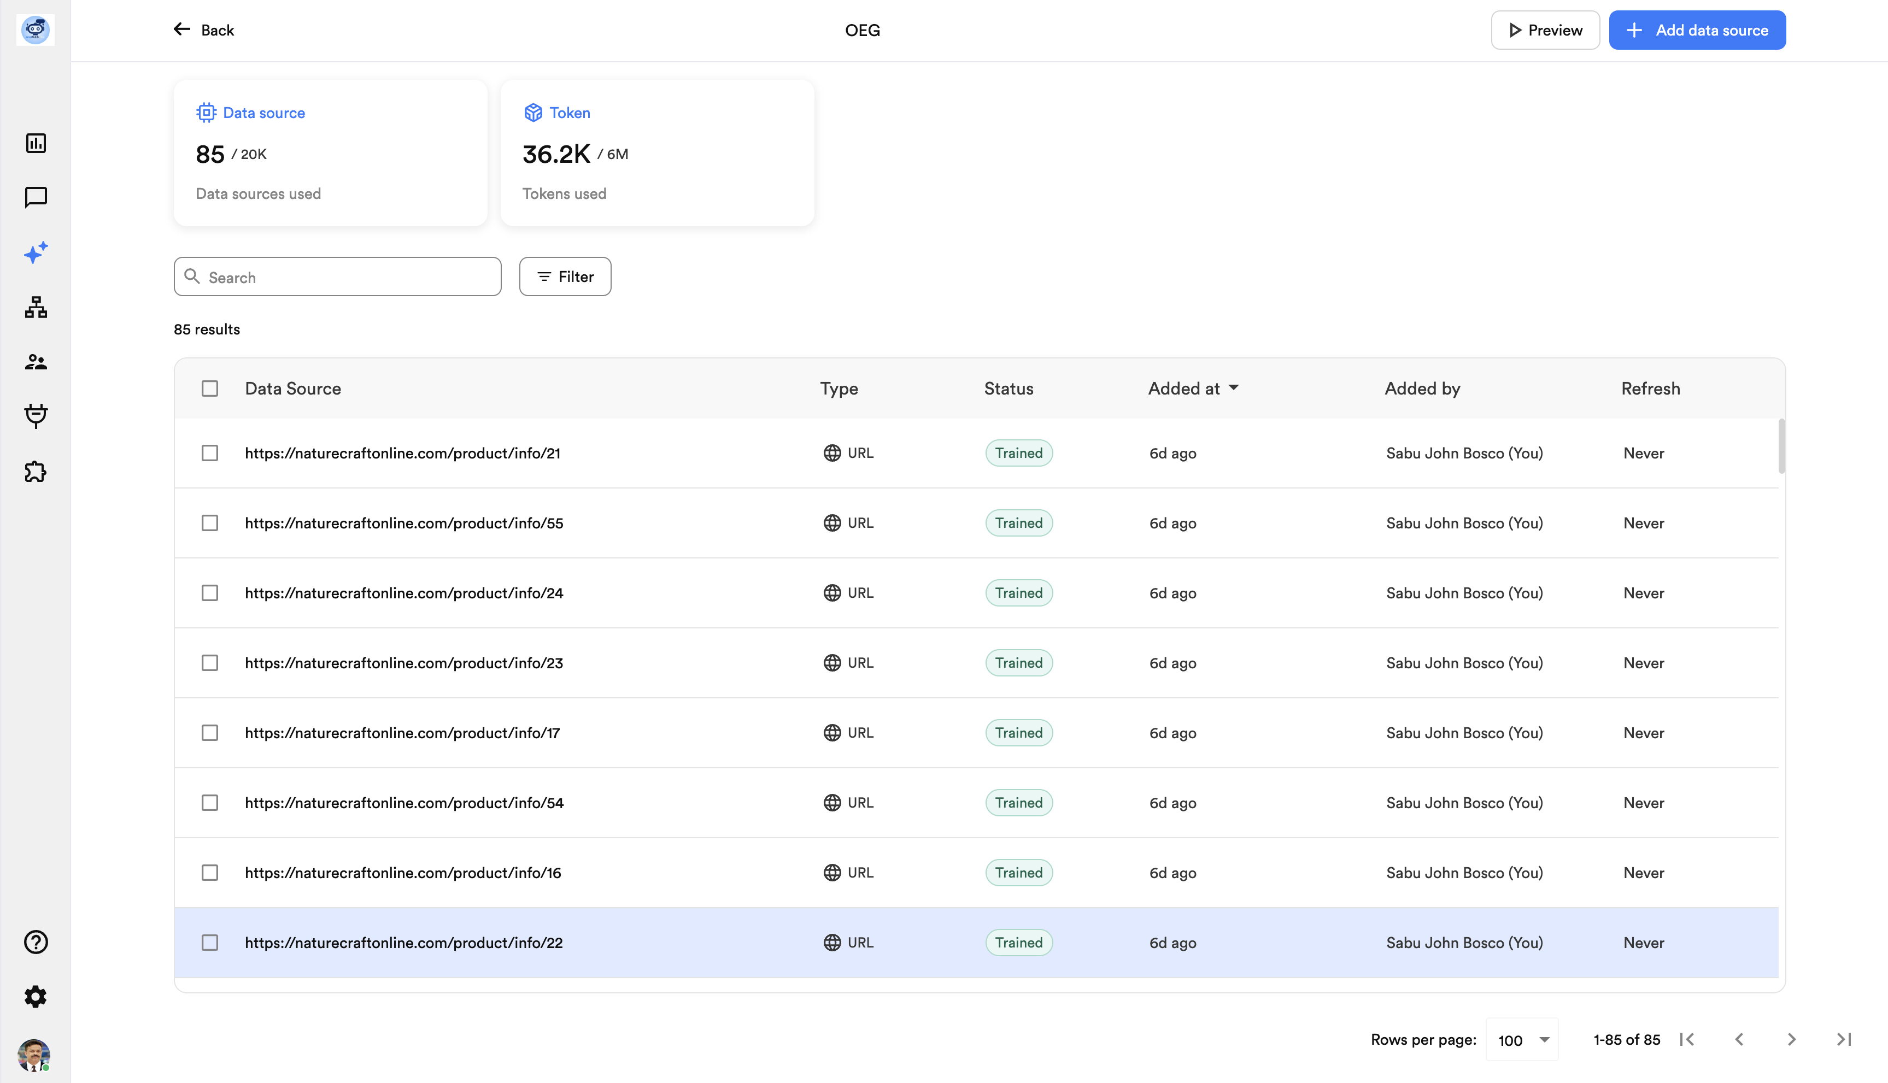Viewport: 1888px width, 1083px height.
Task: Open the analytics chart sidebar icon
Action: 36,143
